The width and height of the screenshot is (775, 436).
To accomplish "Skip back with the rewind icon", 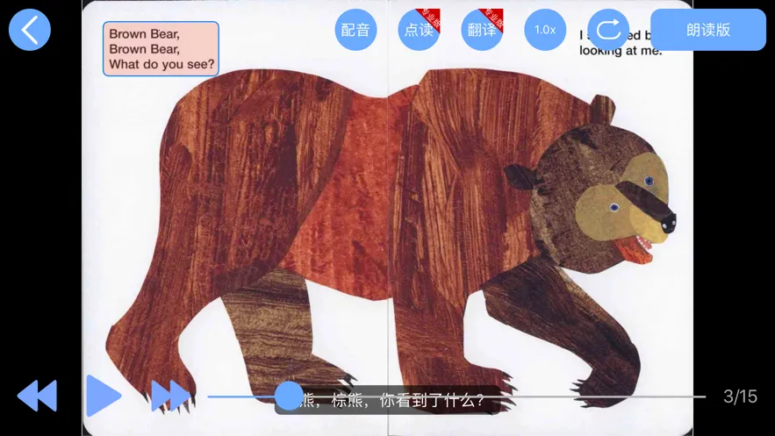I will (x=37, y=396).
